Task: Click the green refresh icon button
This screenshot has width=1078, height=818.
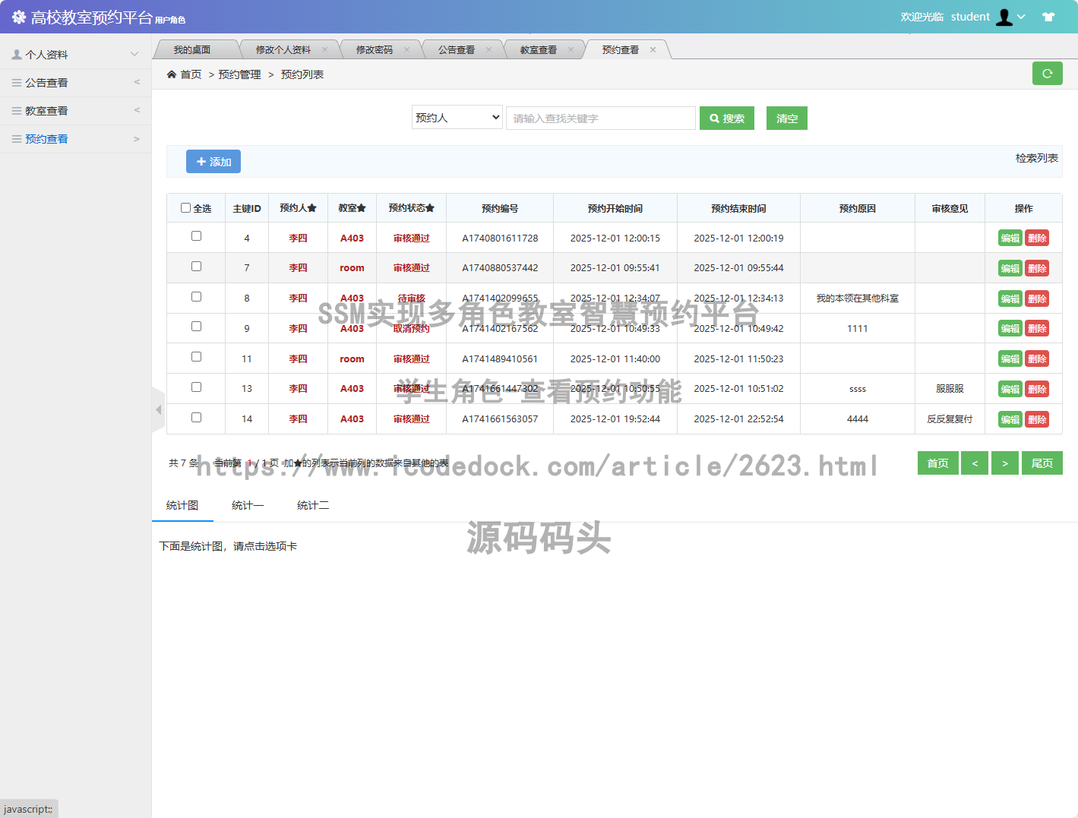Action: coord(1047,74)
